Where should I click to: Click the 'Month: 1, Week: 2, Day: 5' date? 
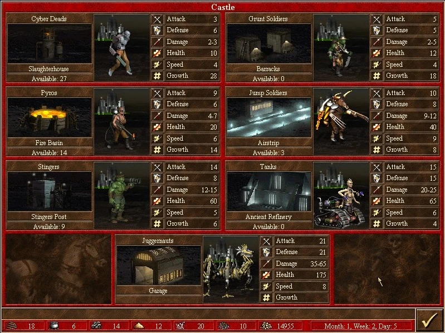(x=361, y=326)
